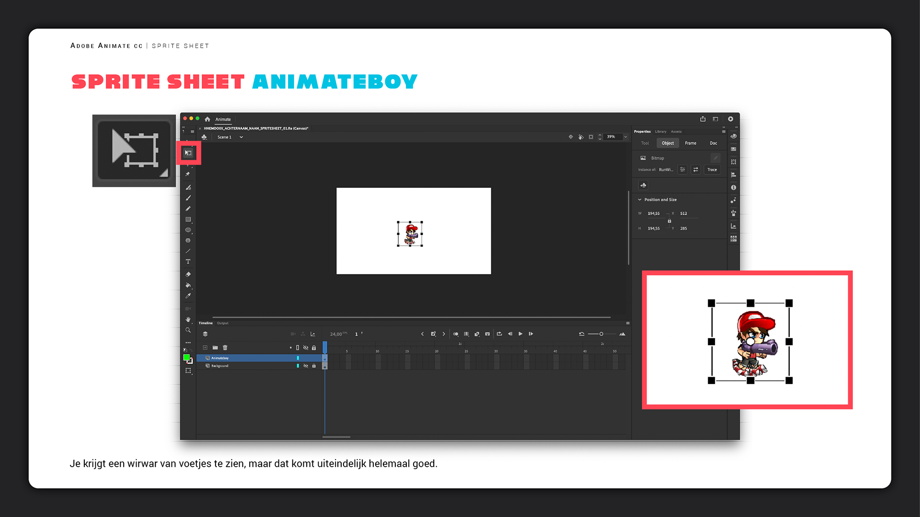
Task: Click the Swap bitmap arrows icon
Action: (x=696, y=169)
